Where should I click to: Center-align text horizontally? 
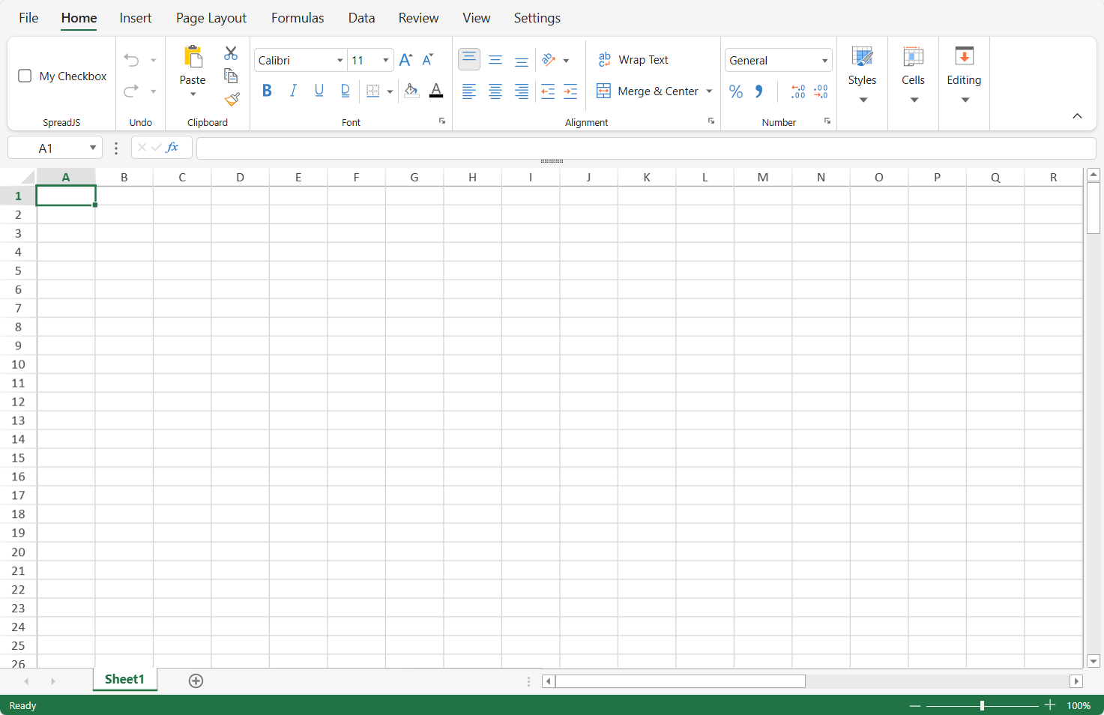pyautogui.click(x=495, y=91)
